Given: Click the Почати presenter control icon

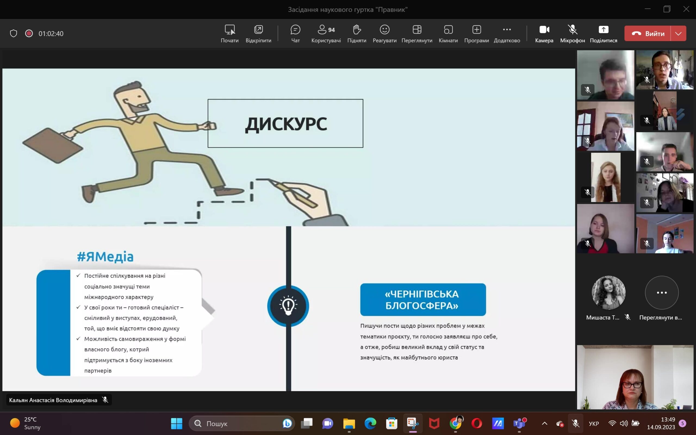Looking at the screenshot, I should (229, 34).
